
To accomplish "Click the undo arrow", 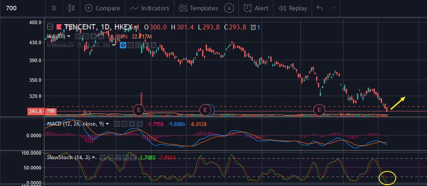I will coord(320,8).
